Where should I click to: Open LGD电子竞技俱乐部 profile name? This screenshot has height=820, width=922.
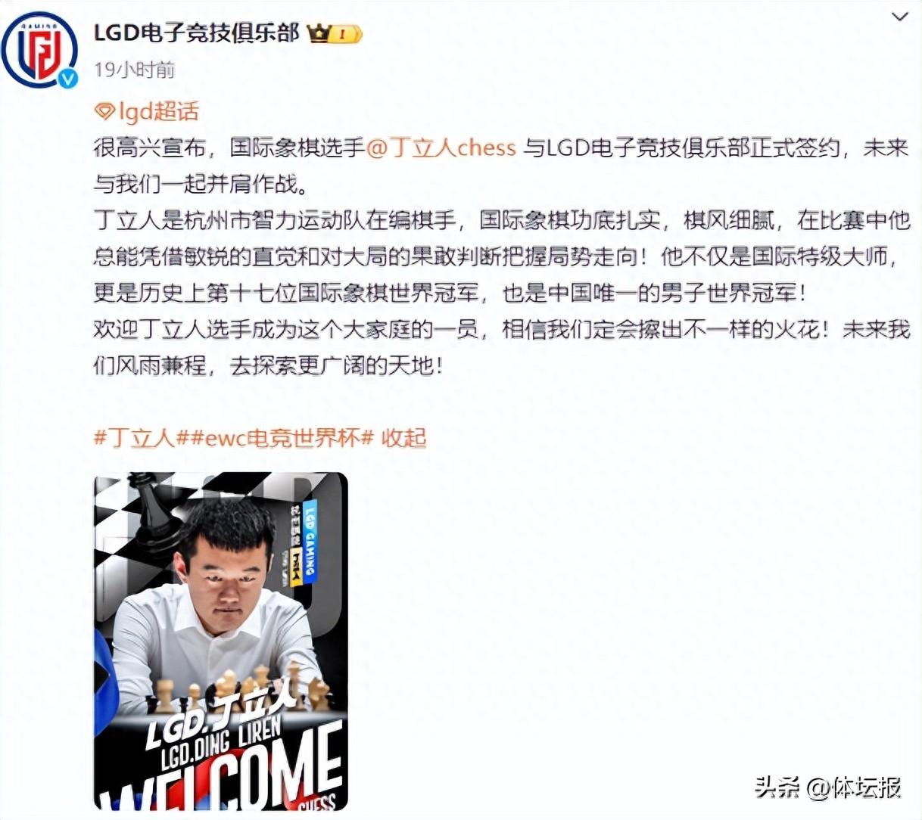[196, 33]
